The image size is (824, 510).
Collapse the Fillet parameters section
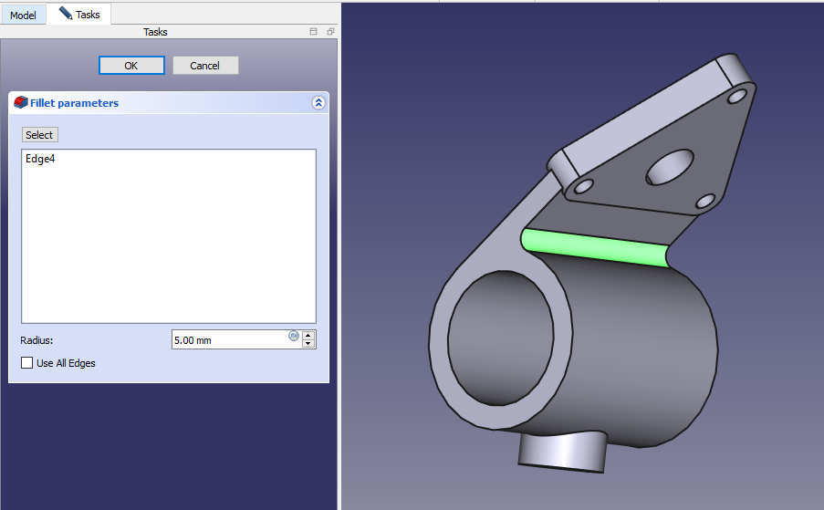coord(318,103)
